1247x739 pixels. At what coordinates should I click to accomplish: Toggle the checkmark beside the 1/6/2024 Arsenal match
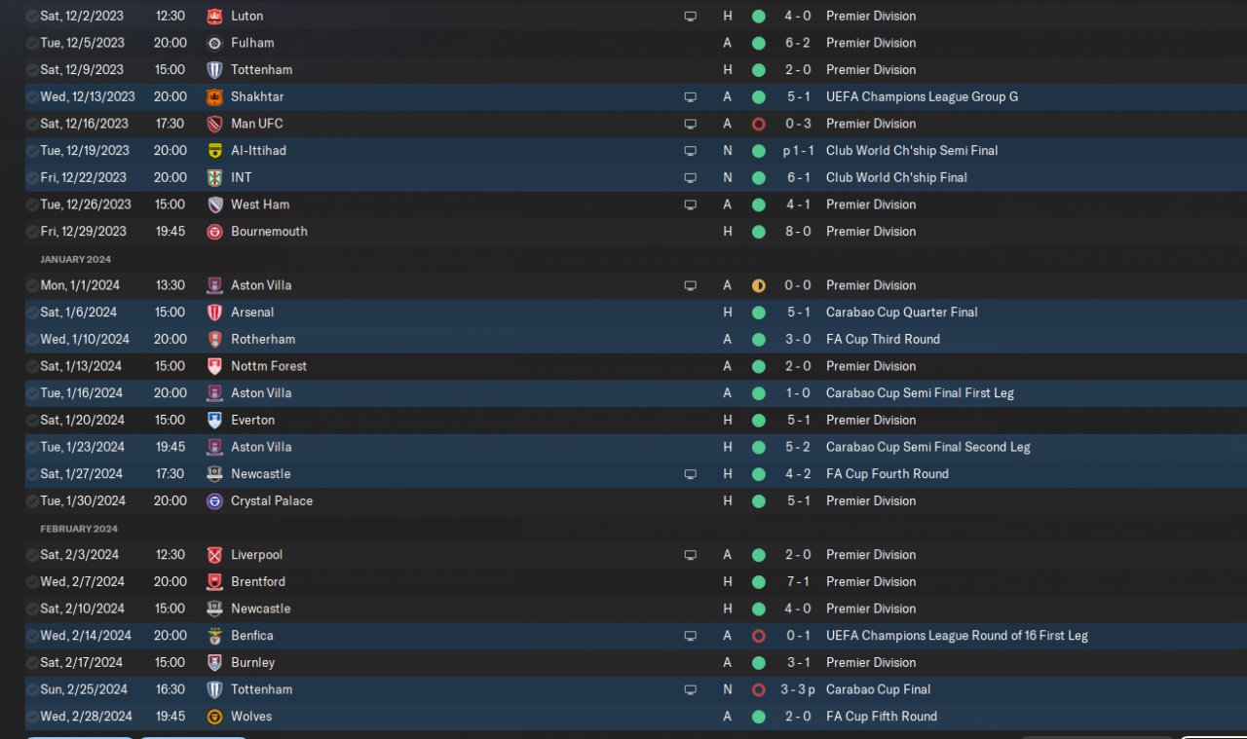32,313
